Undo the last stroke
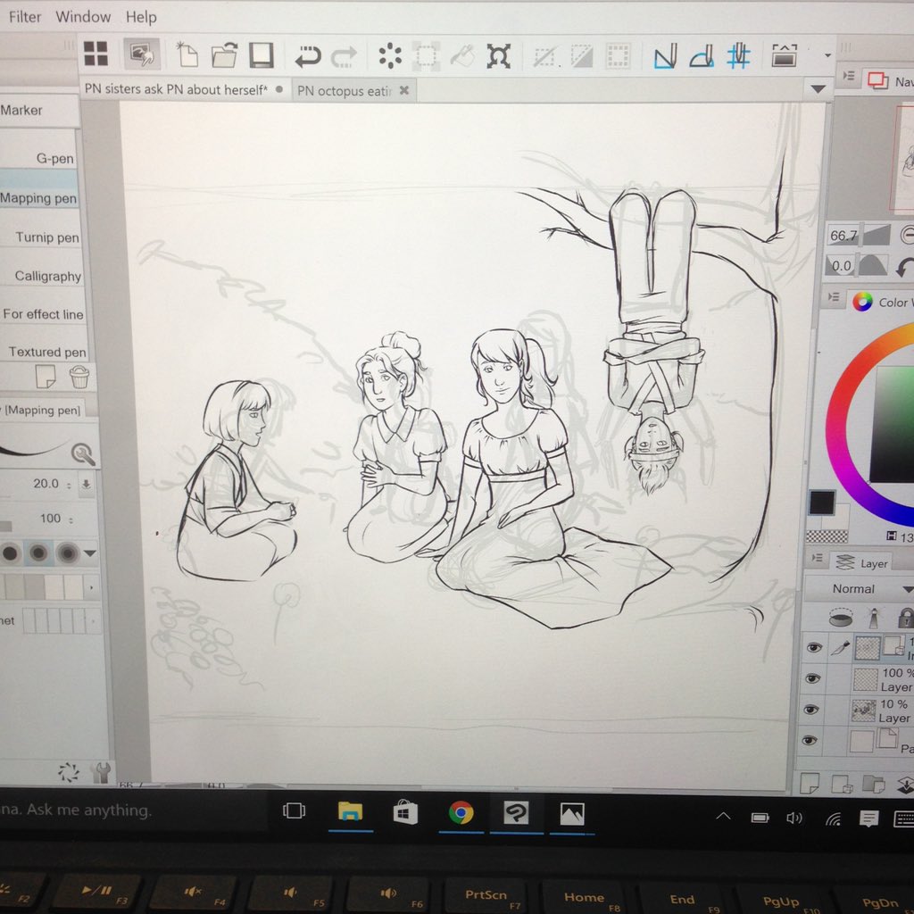The image size is (914, 914). tap(307, 56)
